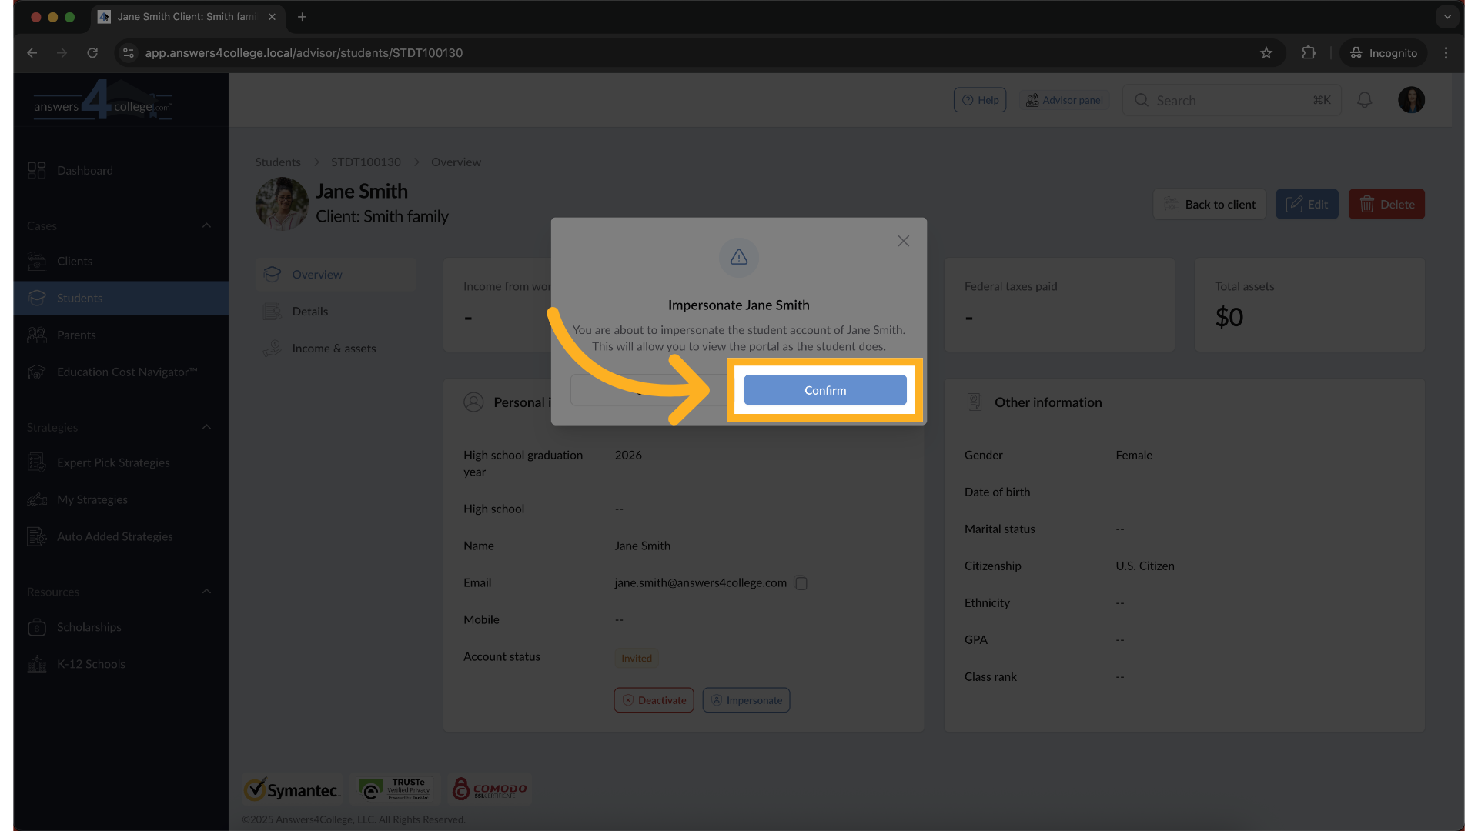Check the checkbox next to Jane's email
1478x831 pixels.
point(801,582)
